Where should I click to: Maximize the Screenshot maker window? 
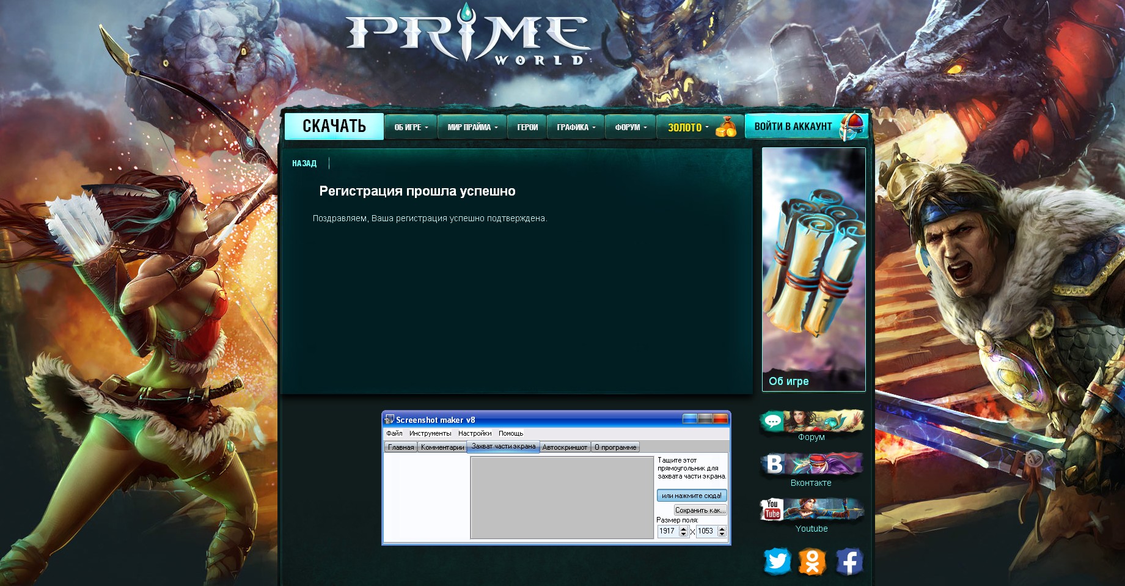[x=705, y=419]
